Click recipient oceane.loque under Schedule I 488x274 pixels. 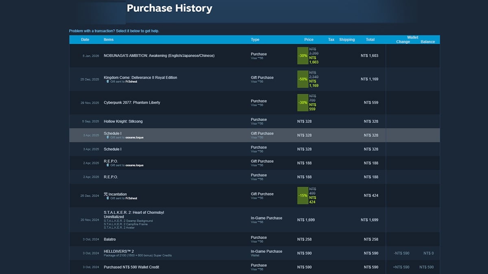click(134, 138)
